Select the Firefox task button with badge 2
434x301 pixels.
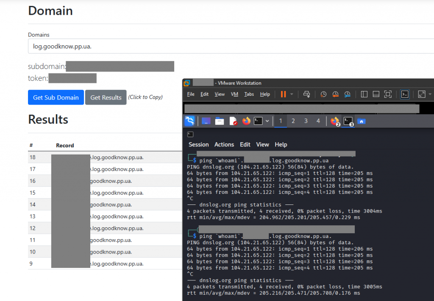[335, 122]
